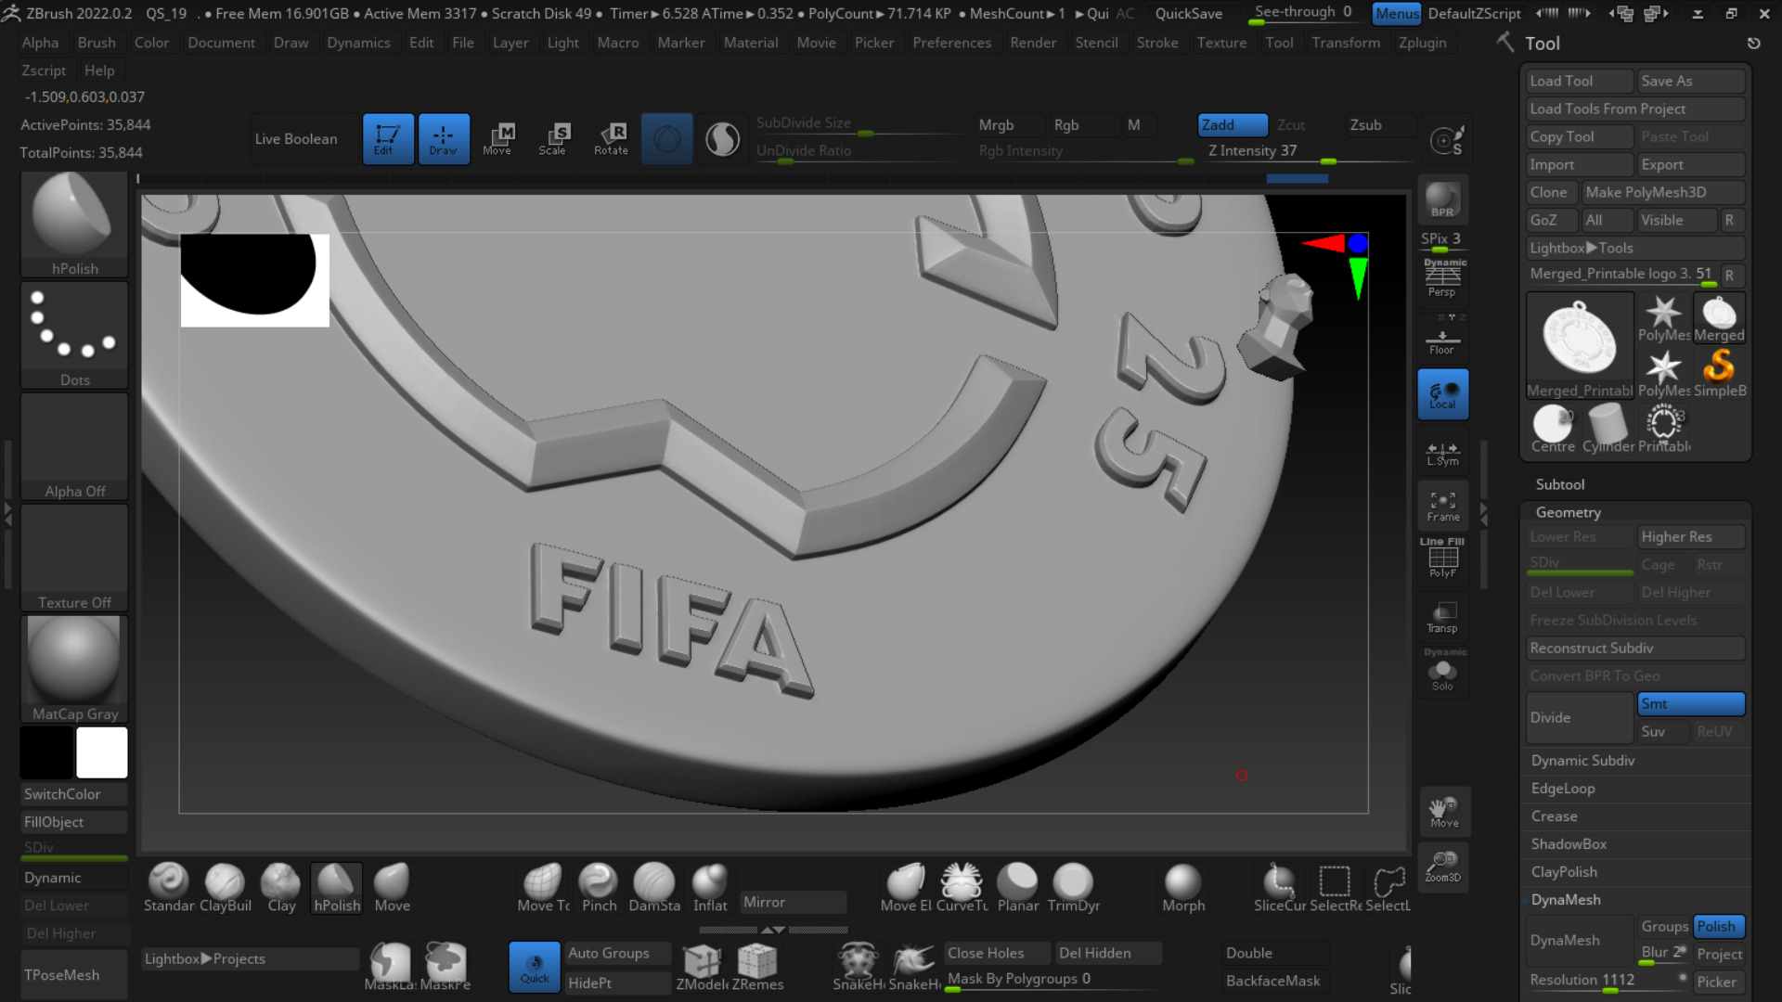Choose the Pinch brush
Screen dimensions: 1782x1002
(x=599, y=888)
